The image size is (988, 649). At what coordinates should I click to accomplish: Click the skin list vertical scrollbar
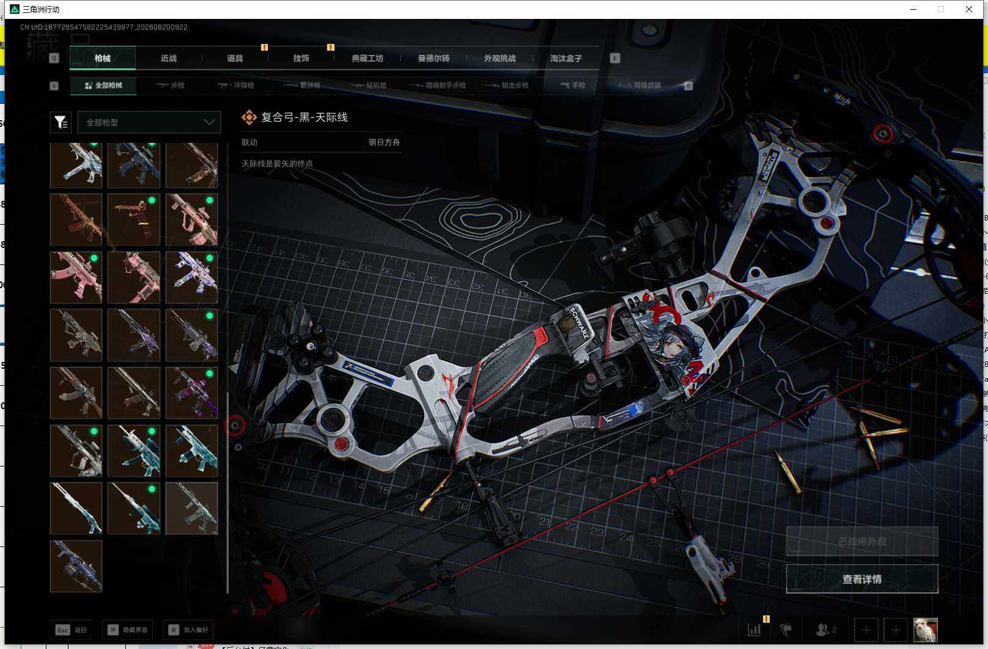227,492
